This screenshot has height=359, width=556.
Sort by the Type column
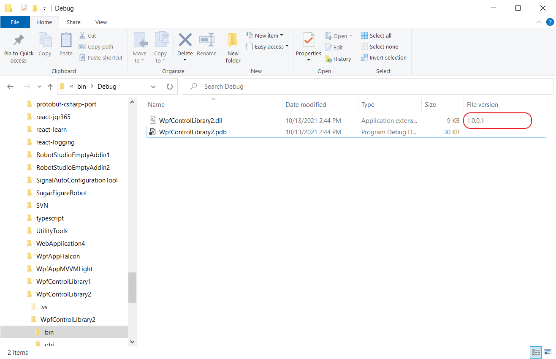pyautogui.click(x=390, y=104)
